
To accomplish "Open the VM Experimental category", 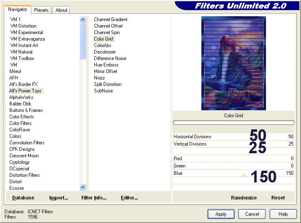I will coord(27,32).
